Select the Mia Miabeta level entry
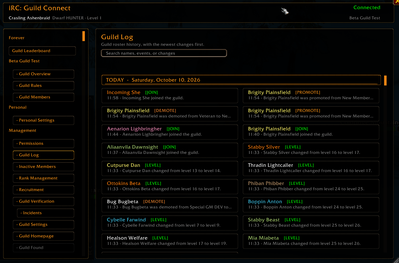This screenshot has width=399, height=263. click(x=311, y=241)
